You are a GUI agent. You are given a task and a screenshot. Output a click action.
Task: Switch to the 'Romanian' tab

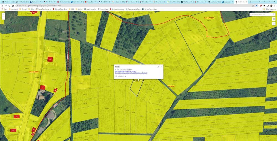click(35, 2)
